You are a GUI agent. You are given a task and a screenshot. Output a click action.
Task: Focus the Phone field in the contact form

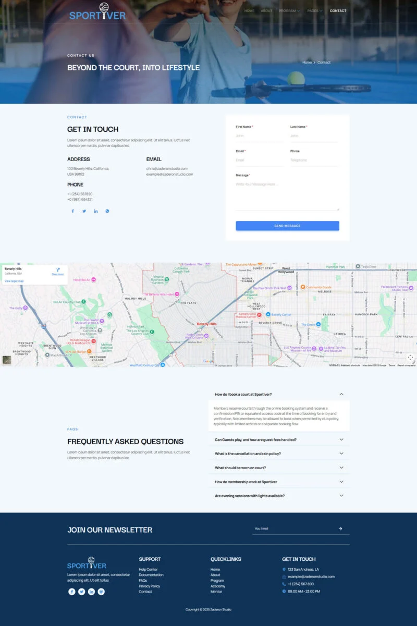pyautogui.click(x=314, y=161)
